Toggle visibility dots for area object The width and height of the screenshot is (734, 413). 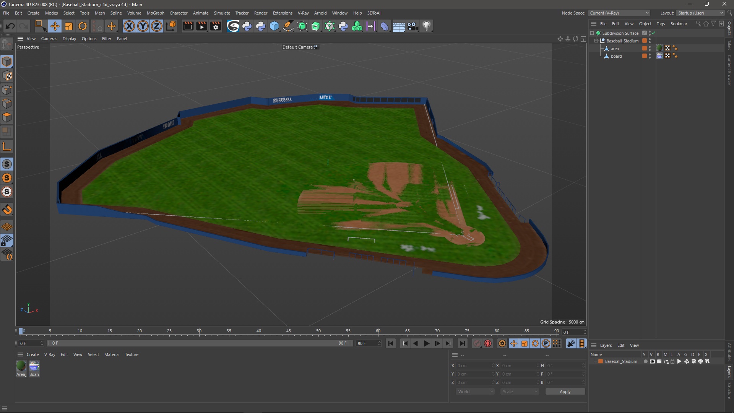pos(650,49)
